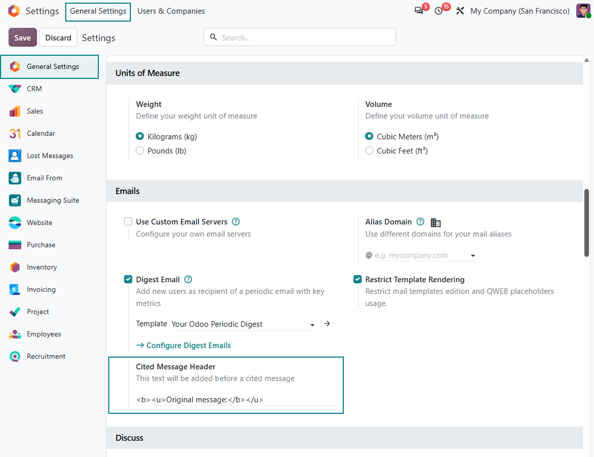Select the Lost Messages icon
The image size is (594, 457).
pos(15,156)
